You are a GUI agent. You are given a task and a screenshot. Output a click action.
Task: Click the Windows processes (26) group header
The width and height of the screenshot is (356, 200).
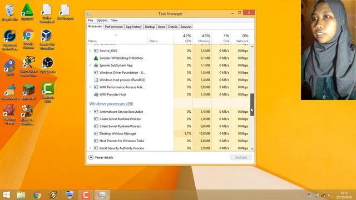(111, 104)
